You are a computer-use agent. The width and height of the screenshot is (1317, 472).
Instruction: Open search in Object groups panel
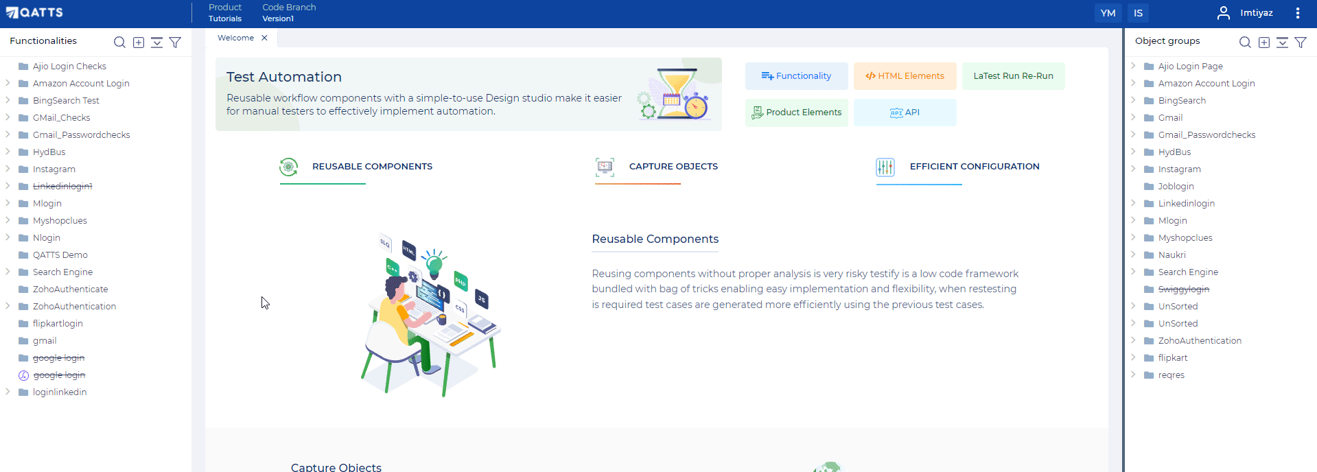click(x=1245, y=43)
